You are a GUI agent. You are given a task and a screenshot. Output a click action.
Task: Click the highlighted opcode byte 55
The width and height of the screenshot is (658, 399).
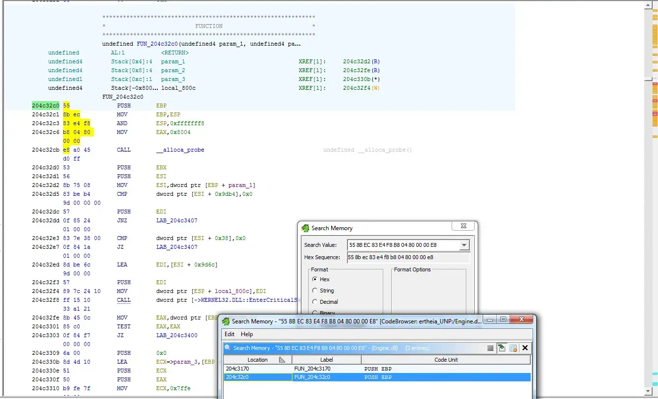coord(66,106)
